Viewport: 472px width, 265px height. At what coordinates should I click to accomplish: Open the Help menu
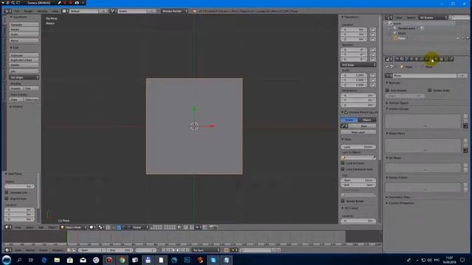coord(55,11)
